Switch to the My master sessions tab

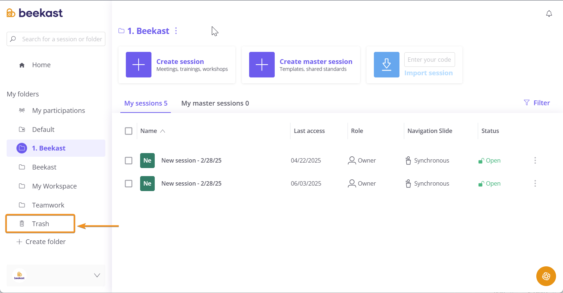tap(215, 103)
